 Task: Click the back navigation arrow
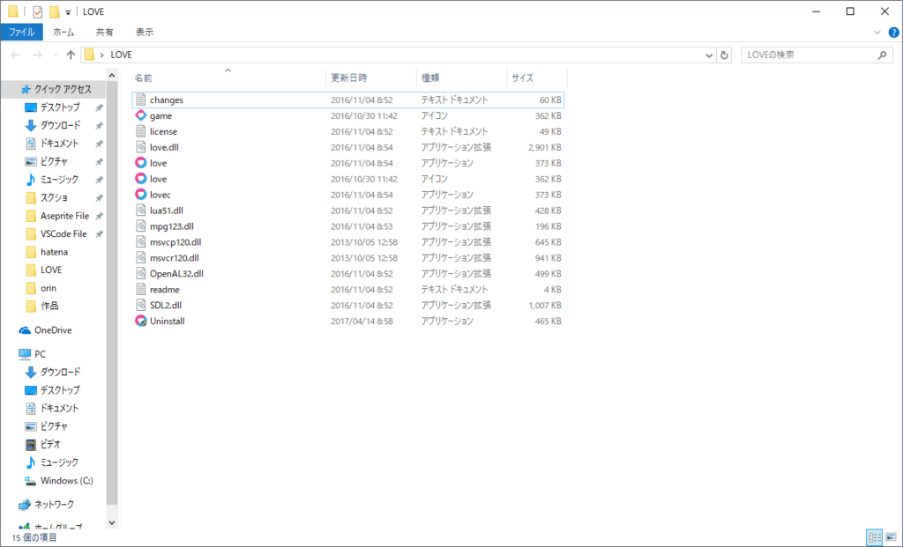click(16, 55)
